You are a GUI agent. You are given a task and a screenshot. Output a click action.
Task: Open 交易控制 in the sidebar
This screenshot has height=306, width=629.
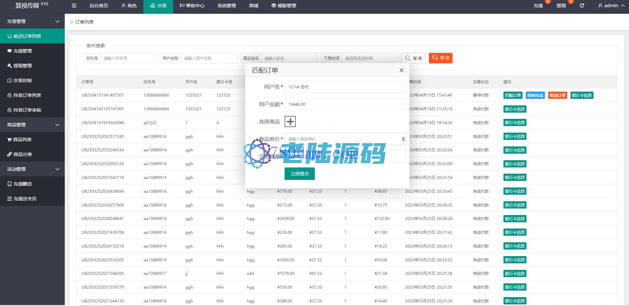[22, 80]
